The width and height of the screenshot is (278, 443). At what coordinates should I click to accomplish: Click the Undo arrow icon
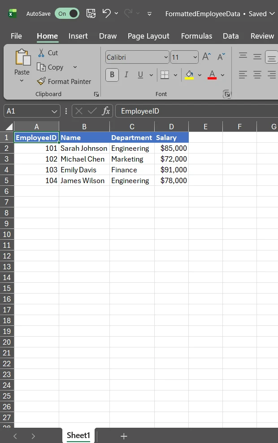[107, 13]
